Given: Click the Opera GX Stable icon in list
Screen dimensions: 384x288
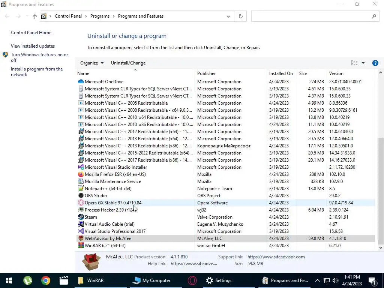Looking at the screenshot, I should [81, 203].
